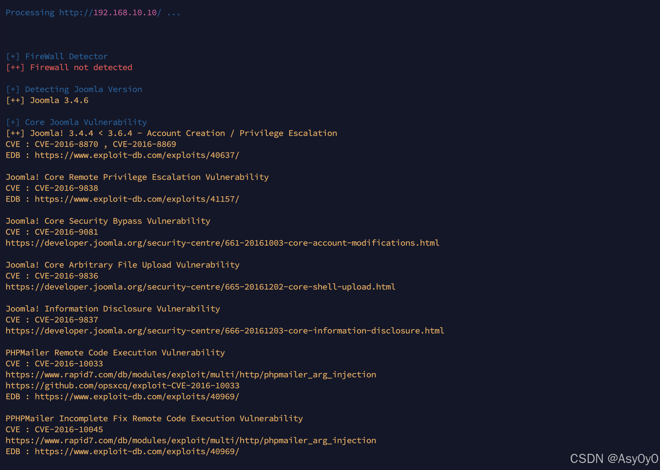Open the Joomla security-centre core-account-modifications link
The height and width of the screenshot is (470, 660).
pyautogui.click(x=222, y=243)
